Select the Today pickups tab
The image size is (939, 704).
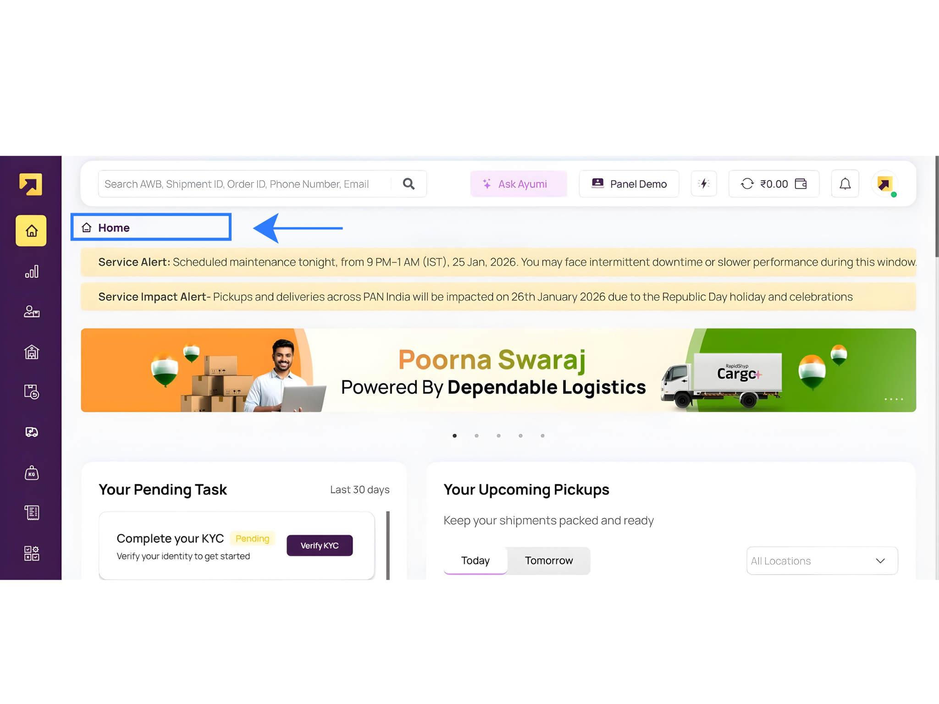click(475, 561)
